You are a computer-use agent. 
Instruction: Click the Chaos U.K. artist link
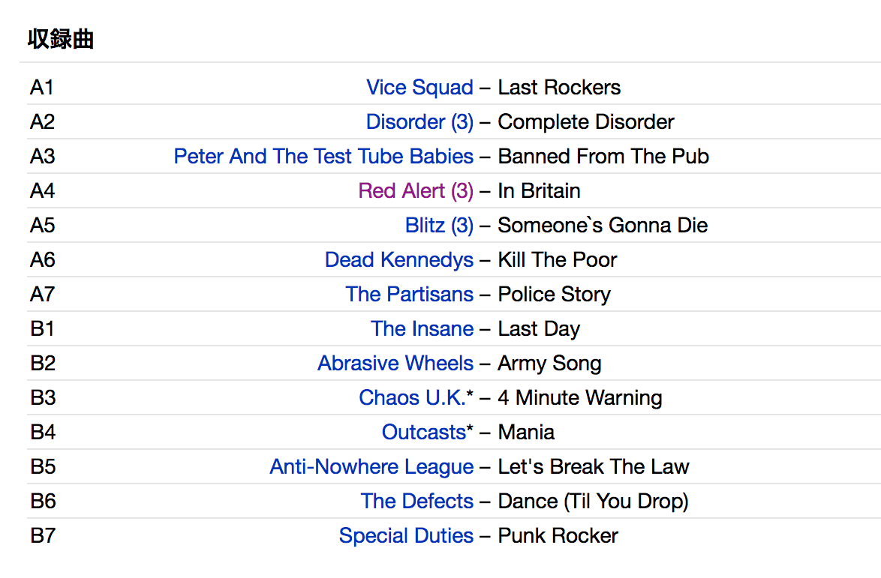pyautogui.click(x=412, y=398)
